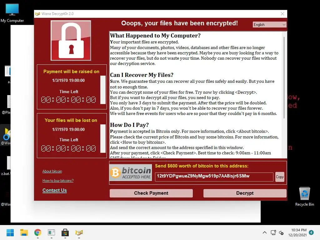Copy the bitcoin address with Copy button
320x240 pixels.
(x=280, y=177)
